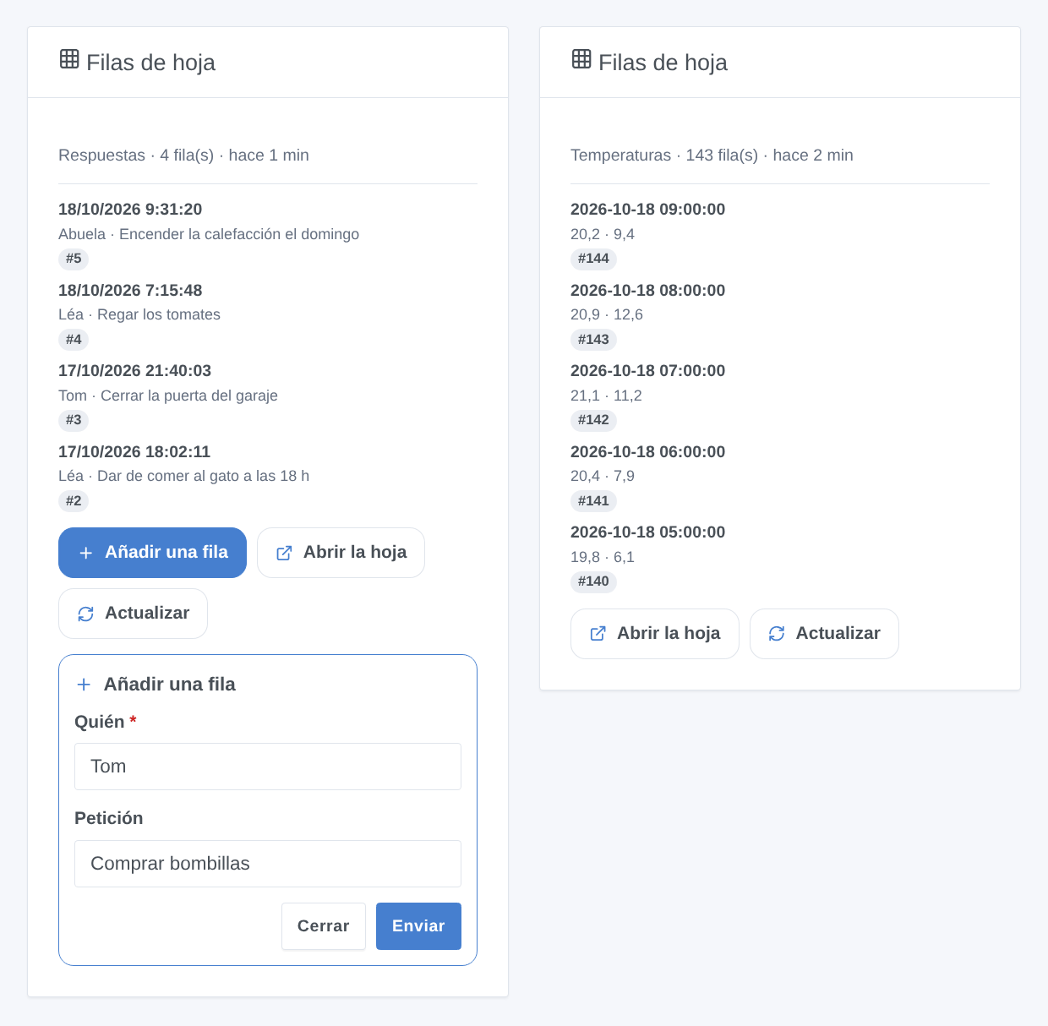
Task: Click refresh icon in Temperaturas Actualizar button
Action: coord(777,634)
